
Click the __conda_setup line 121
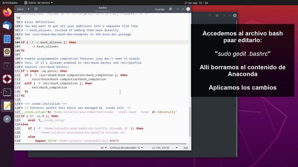(99, 112)
